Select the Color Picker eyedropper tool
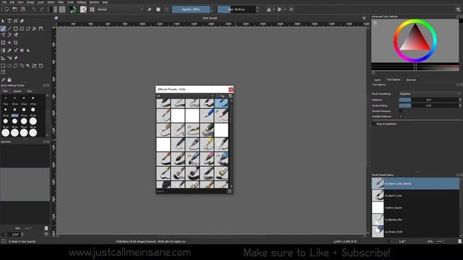The width and height of the screenshot is (463, 260). (x=9, y=51)
